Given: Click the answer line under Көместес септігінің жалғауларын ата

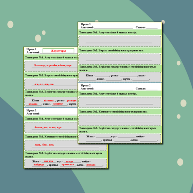Looking at the screenshot, I should [119, 122].
